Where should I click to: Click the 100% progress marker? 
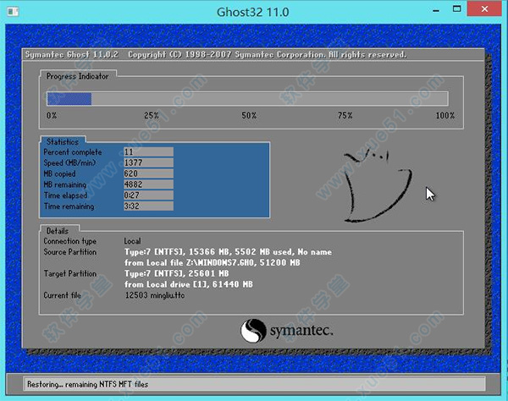[x=445, y=116]
